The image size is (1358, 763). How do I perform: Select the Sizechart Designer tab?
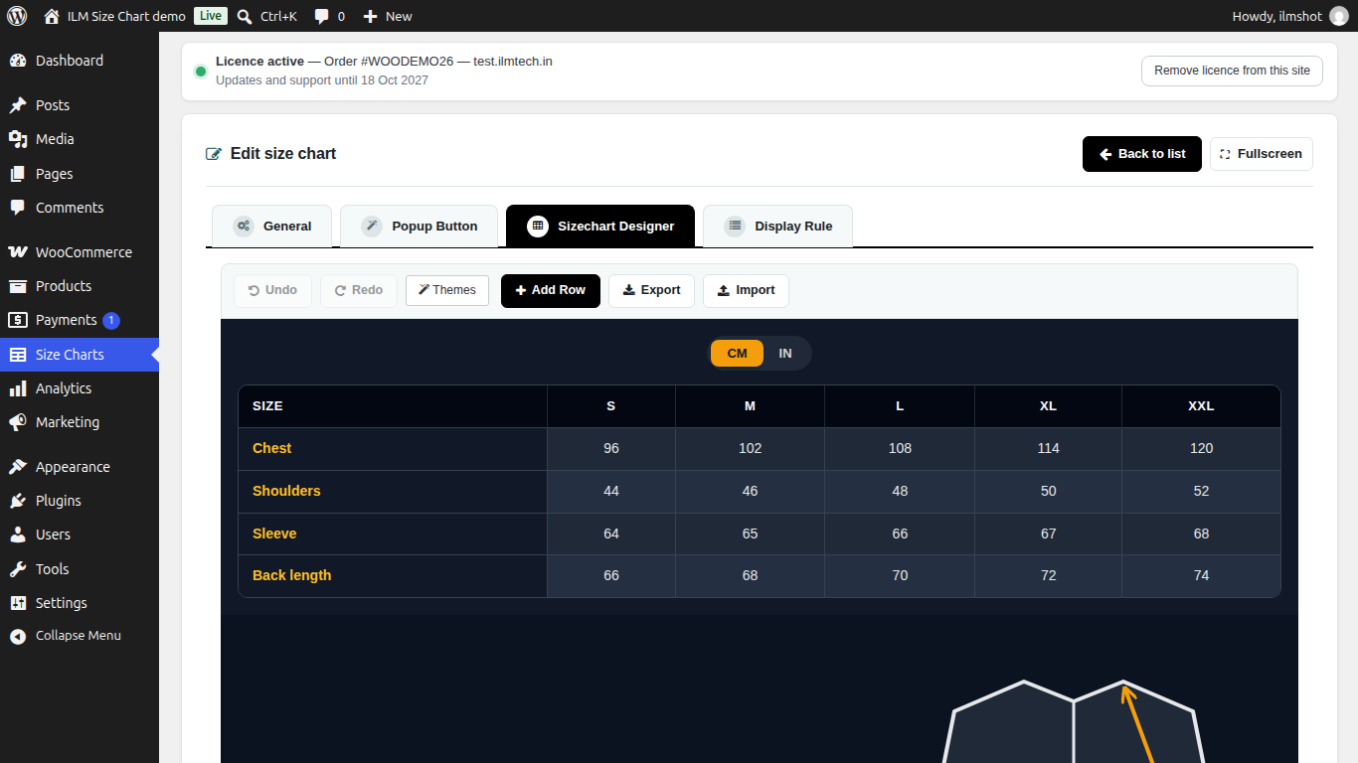tap(600, 226)
